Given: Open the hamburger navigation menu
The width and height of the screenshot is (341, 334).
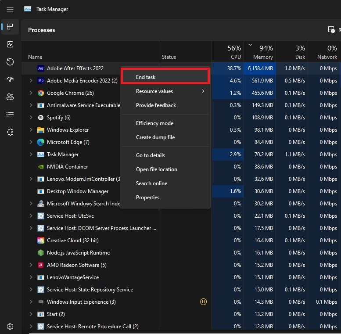Looking at the screenshot, I should [x=10, y=9].
